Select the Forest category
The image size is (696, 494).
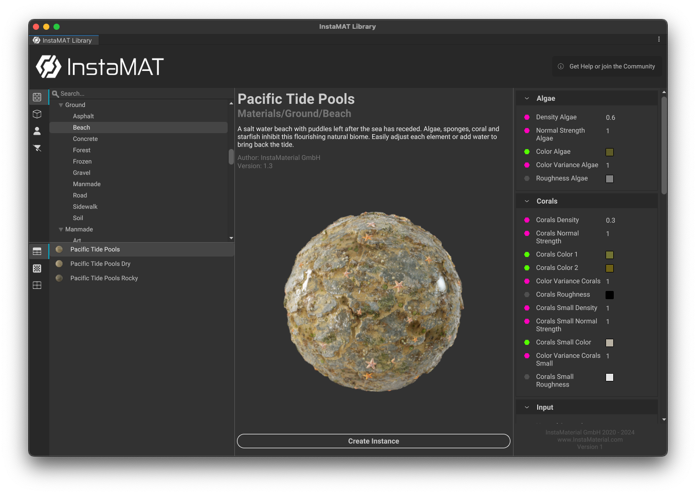click(82, 150)
